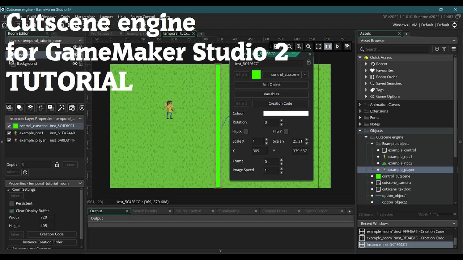Lock the depth value padlock
Screen dimensions: 463x260
(57, 165)
